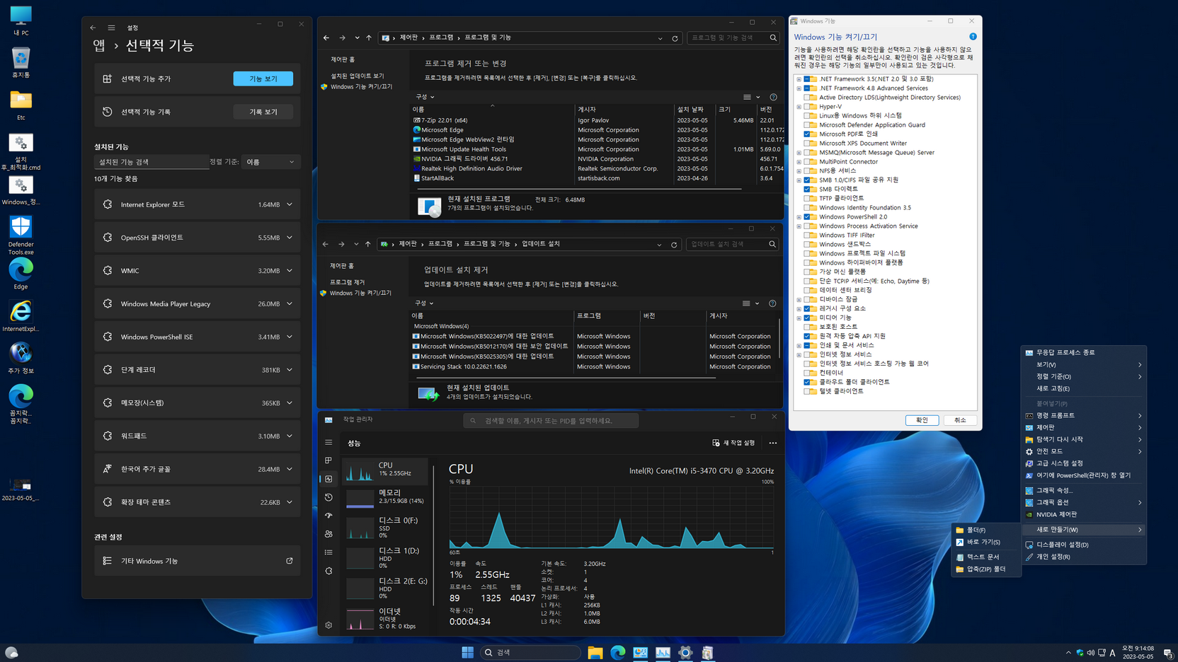
Task: Click inside 설치된 기능 검색 field
Action: [151, 162]
